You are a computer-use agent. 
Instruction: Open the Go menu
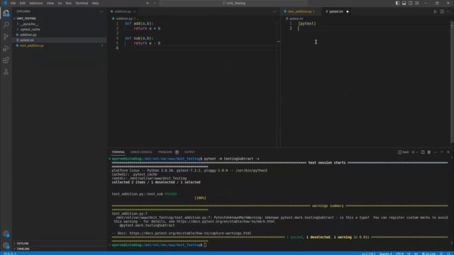point(60,3)
